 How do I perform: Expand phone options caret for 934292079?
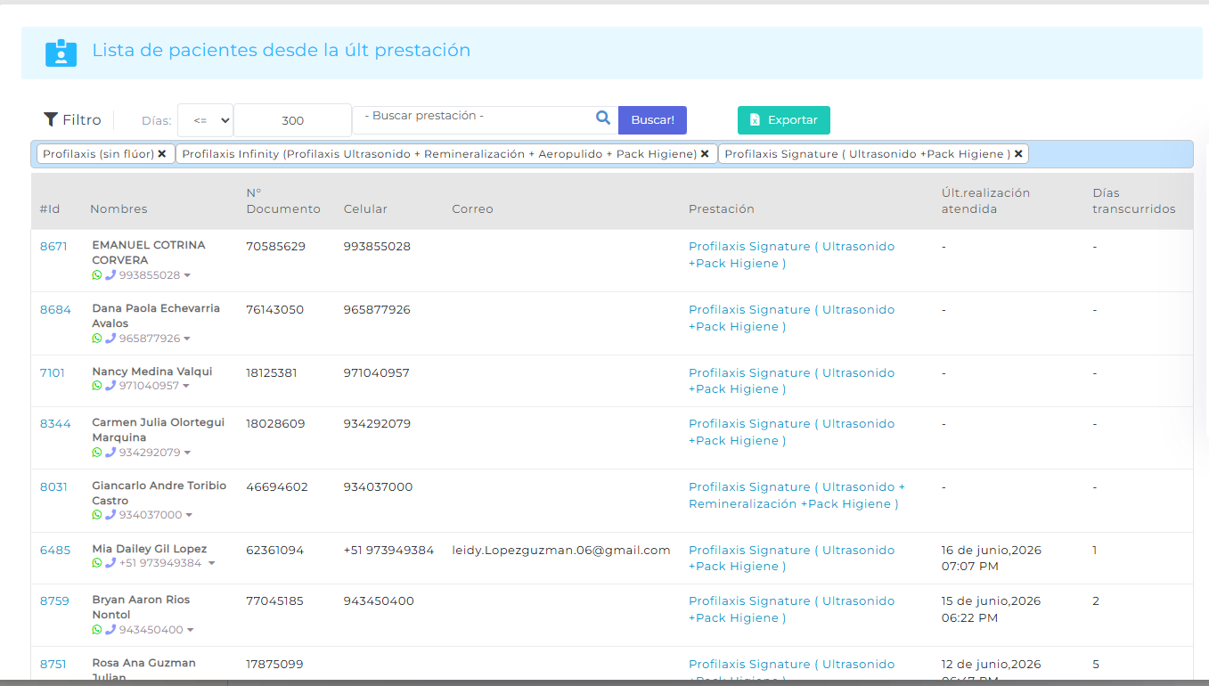pyautogui.click(x=187, y=453)
